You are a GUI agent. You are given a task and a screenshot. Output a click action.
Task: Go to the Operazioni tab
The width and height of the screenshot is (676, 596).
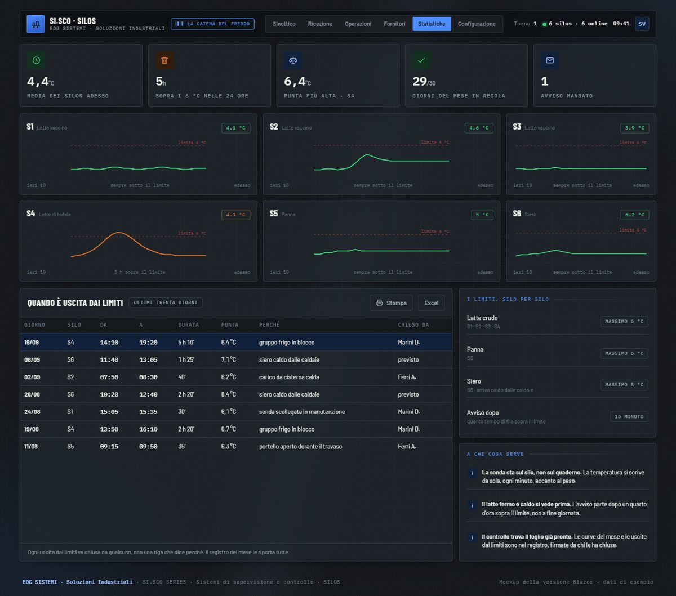point(358,24)
